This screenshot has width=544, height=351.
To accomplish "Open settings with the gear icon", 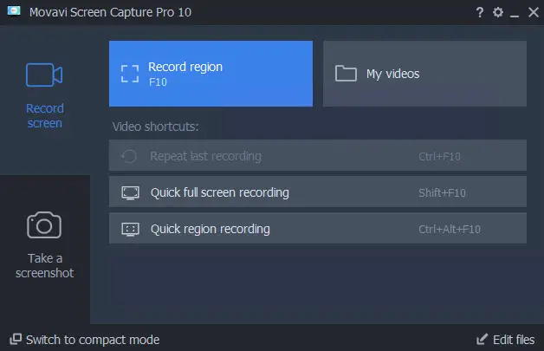I will click(x=498, y=12).
